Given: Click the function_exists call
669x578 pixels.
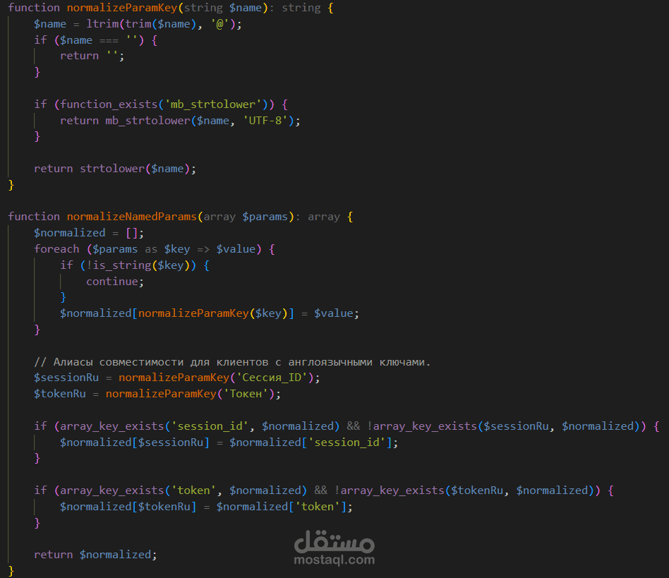Looking at the screenshot, I should 109,104.
